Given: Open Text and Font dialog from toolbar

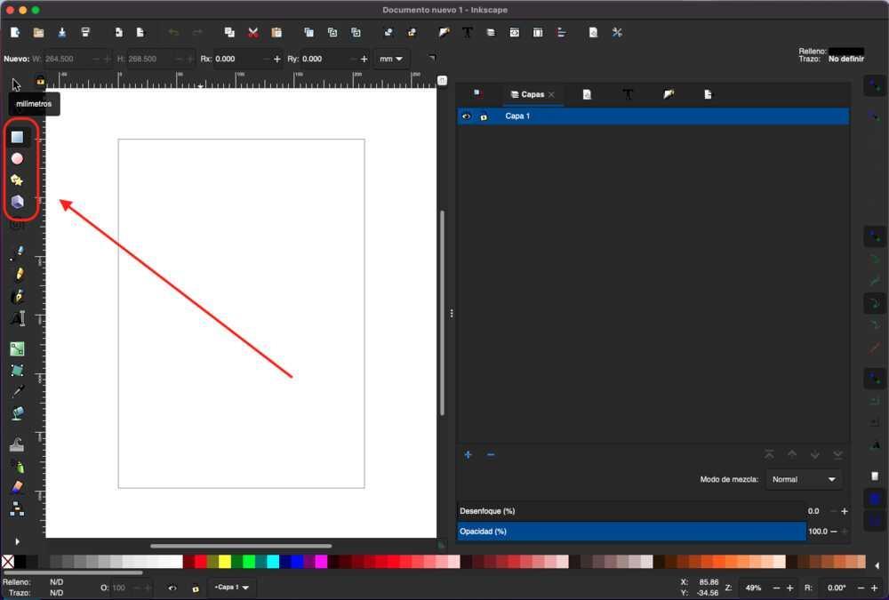Looking at the screenshot, I should click(x=468, y=32).
